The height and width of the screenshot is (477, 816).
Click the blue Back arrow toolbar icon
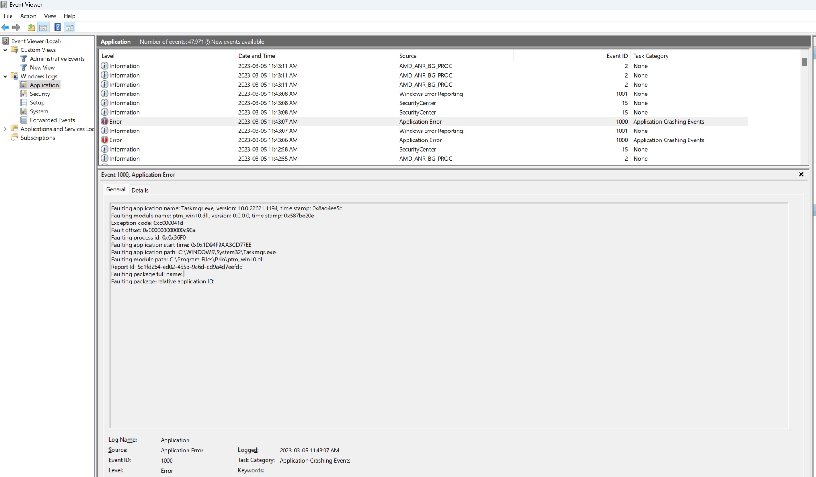coord(5,27)
